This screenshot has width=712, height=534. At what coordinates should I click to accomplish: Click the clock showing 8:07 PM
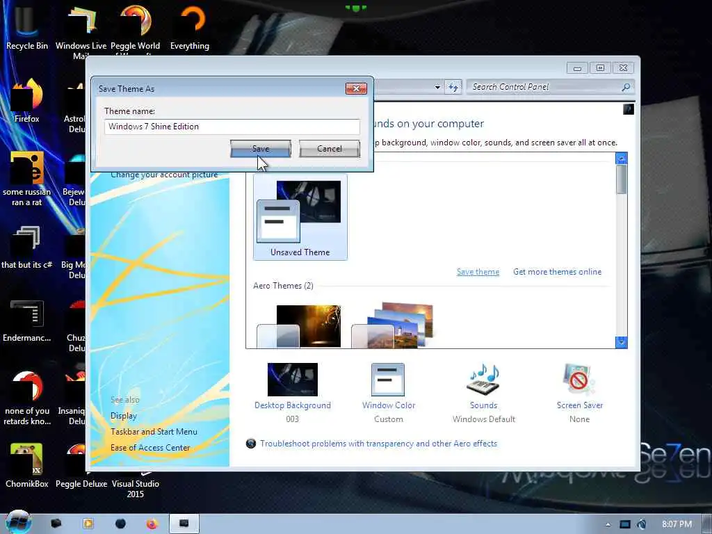pos(677,524)
